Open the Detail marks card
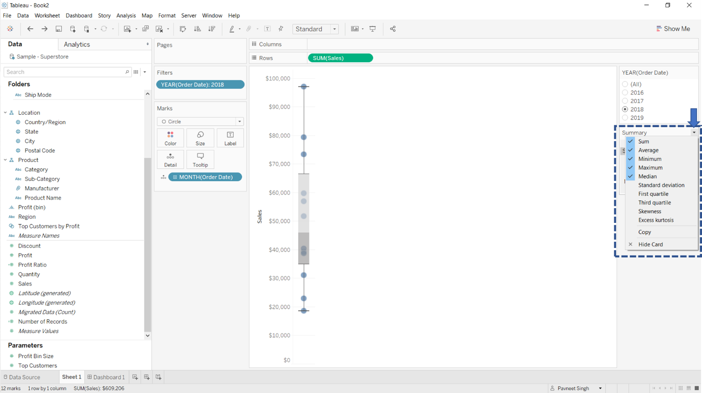The image size is (702, 393). point(170,160)
